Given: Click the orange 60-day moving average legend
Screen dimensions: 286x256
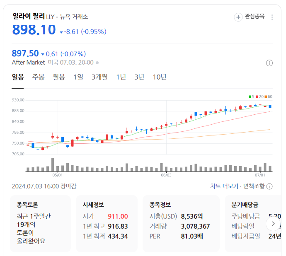Looking at the screenshot, I should click(x=268, y=97).
